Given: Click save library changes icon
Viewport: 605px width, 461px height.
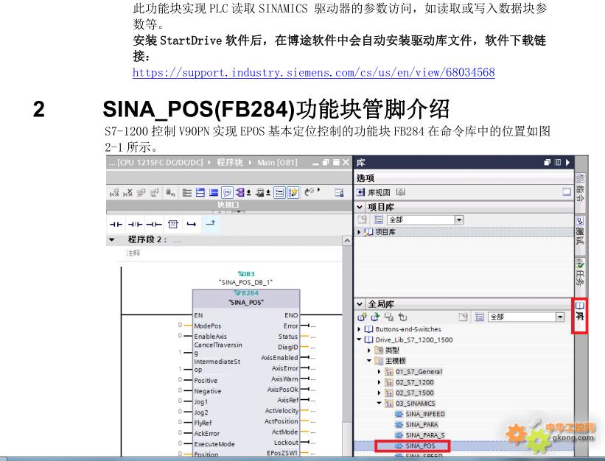Looking at the screenshot, I should (x=389, y=317).
